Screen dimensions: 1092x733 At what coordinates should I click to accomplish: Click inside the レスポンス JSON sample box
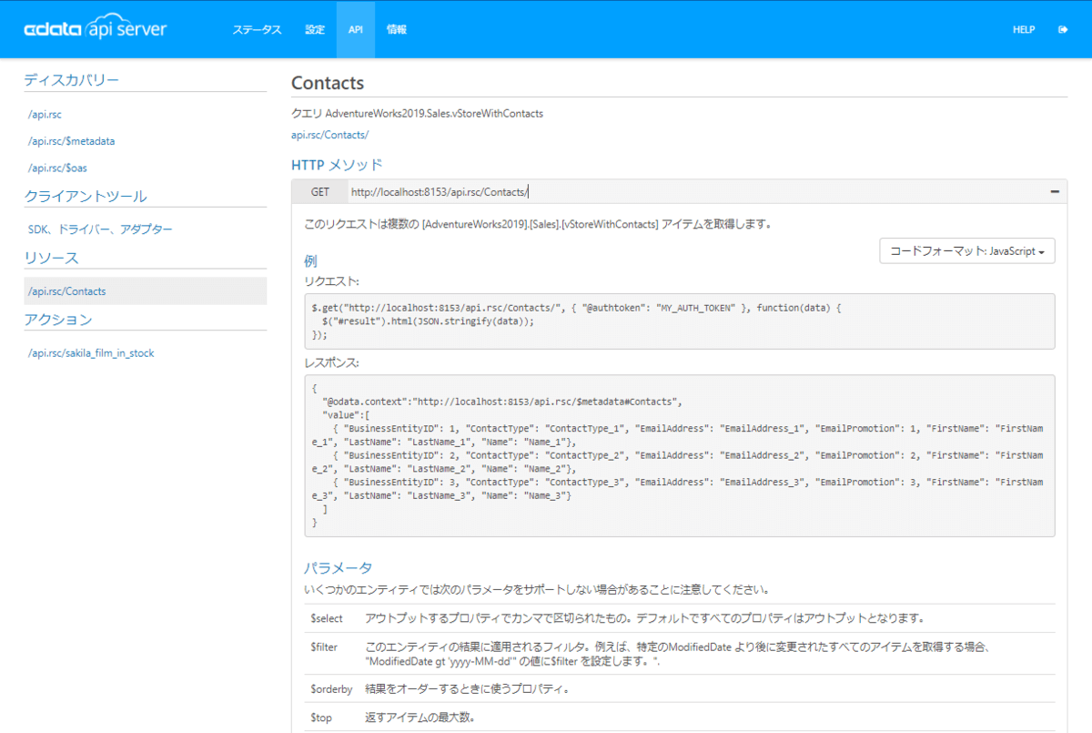coord(679,455)
